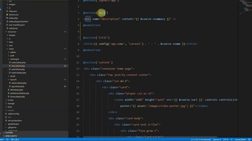Image resolution: width=252 pixels, height=141 pixels.
Task: Click the feedback smiley icon in status bar
Action: point(249,139)
